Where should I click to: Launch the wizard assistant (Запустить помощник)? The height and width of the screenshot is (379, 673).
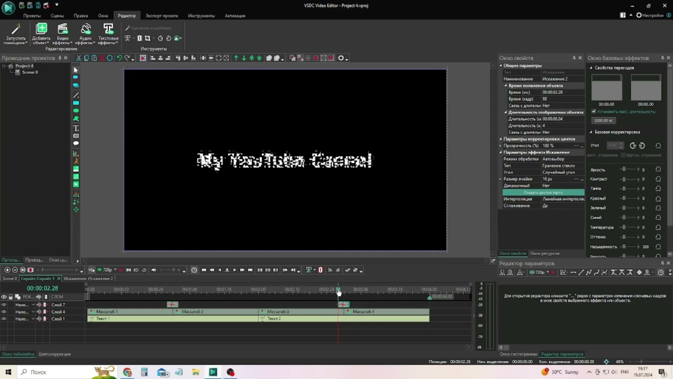[16, 34]
